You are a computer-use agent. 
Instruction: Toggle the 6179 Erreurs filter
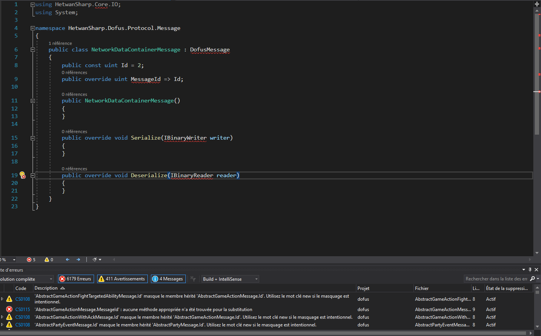tap(76, 279)
